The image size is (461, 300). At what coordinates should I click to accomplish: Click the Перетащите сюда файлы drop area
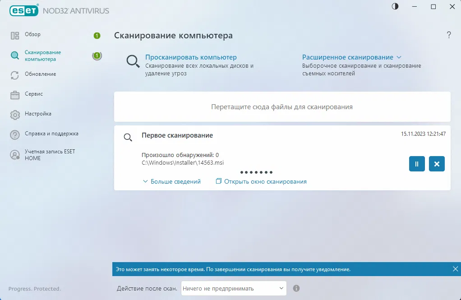(x=282, y=107)
